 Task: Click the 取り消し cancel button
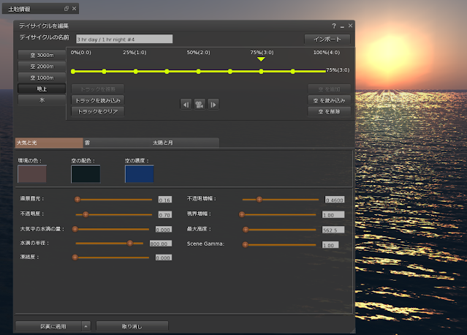[x=132, y=326]
